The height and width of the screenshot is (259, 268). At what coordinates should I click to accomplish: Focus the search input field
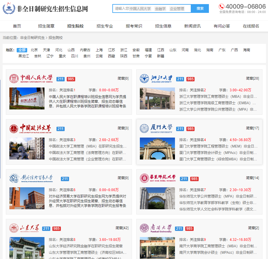point(121,9)
